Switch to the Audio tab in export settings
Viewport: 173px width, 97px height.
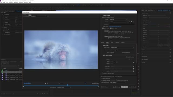pyautogui.click(x=112, y=43)
